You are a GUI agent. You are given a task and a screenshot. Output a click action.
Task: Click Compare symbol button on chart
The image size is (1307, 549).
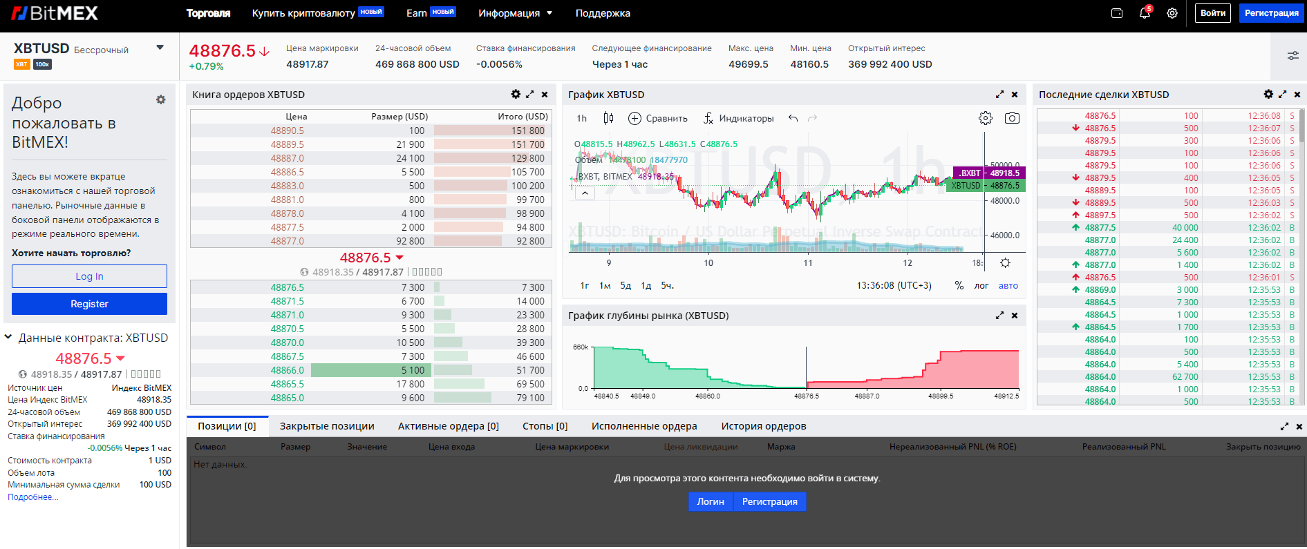657,118
